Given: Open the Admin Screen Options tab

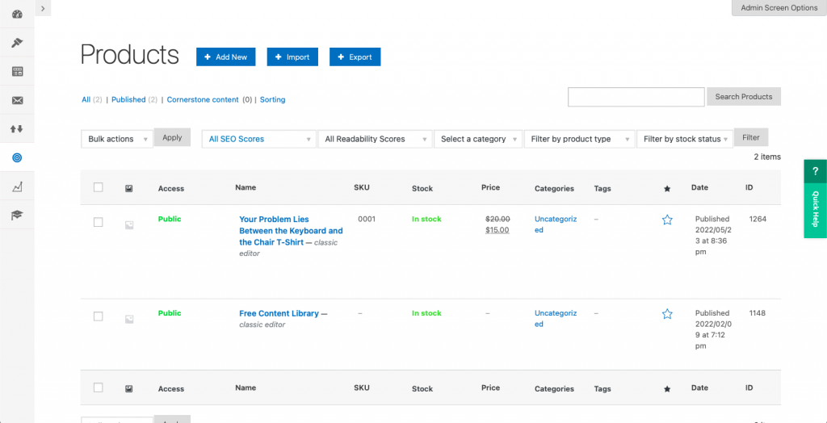Looking at the screenshot, I should [x=779, y=8].
